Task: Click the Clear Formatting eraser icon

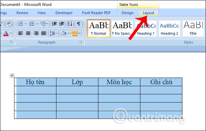Action: pyautogui.click(x=9, y=24)
